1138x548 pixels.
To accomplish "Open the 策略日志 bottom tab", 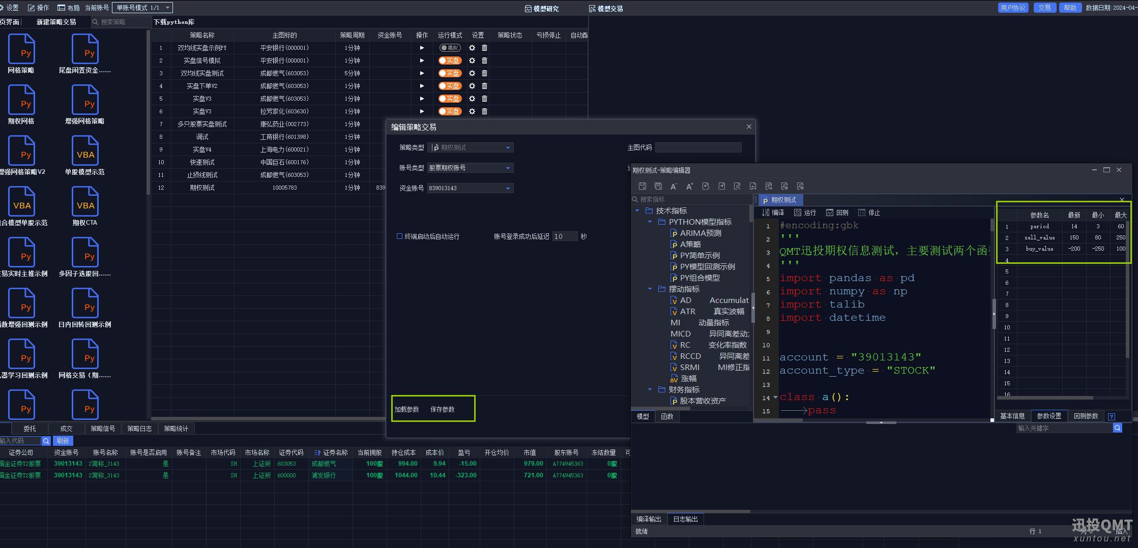I will [139, 429].
